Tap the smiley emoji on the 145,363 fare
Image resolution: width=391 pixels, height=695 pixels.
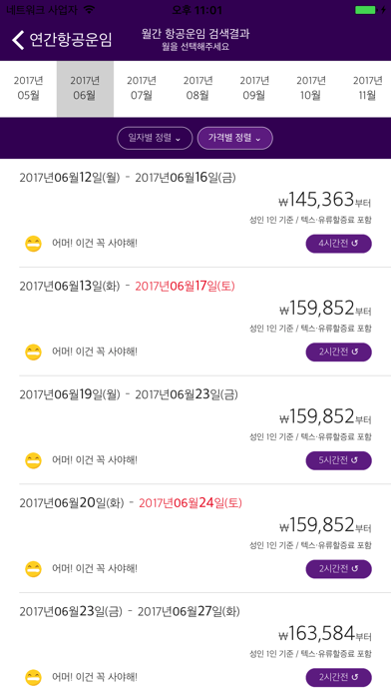[33, 244]
